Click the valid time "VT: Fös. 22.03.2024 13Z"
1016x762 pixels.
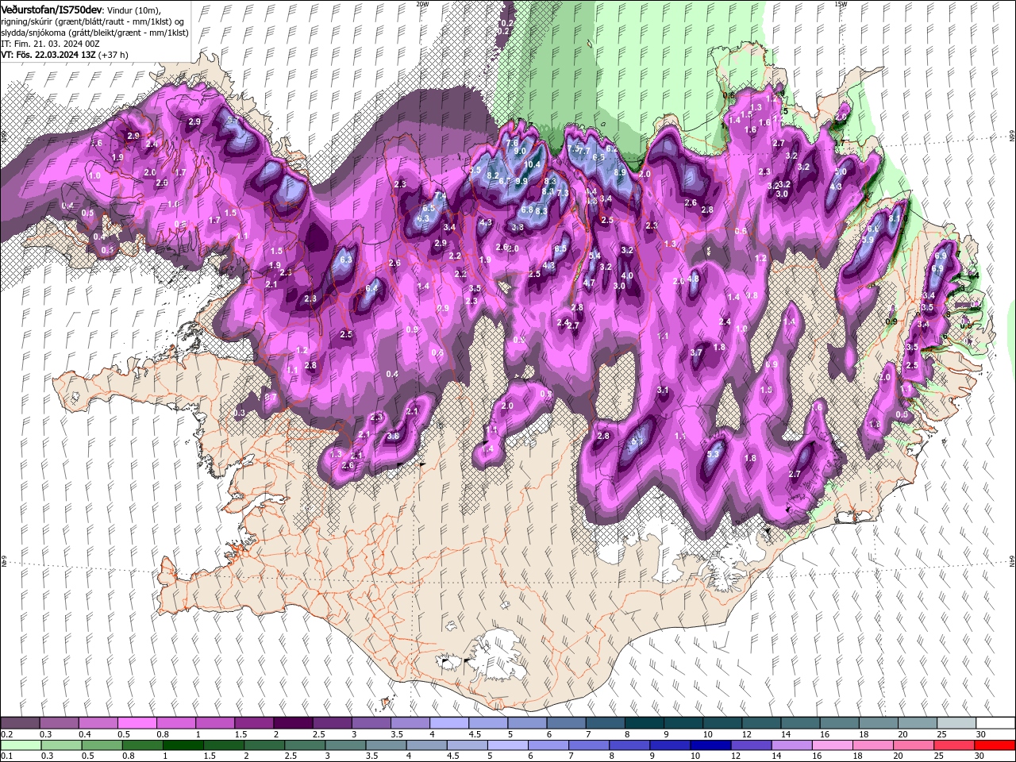point(48,55)
